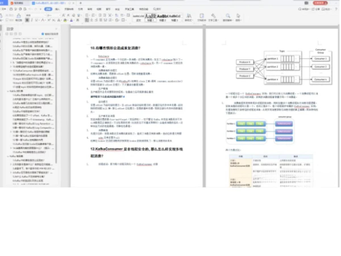The height and width of the screenshot is (256, 341).
Task: Switch to the References ribbon tab
Action: (x=80, y=9)
